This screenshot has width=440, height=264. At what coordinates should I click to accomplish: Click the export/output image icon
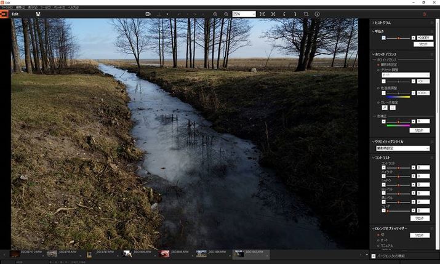pyautogui.click(x=148, y=14)
